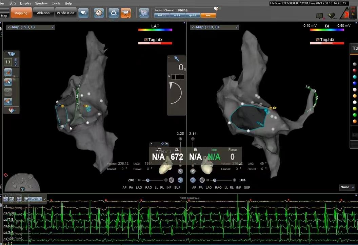Click the red magnet snap icon
The width and height of the screenshot is (358, 245).
(6, 175)
